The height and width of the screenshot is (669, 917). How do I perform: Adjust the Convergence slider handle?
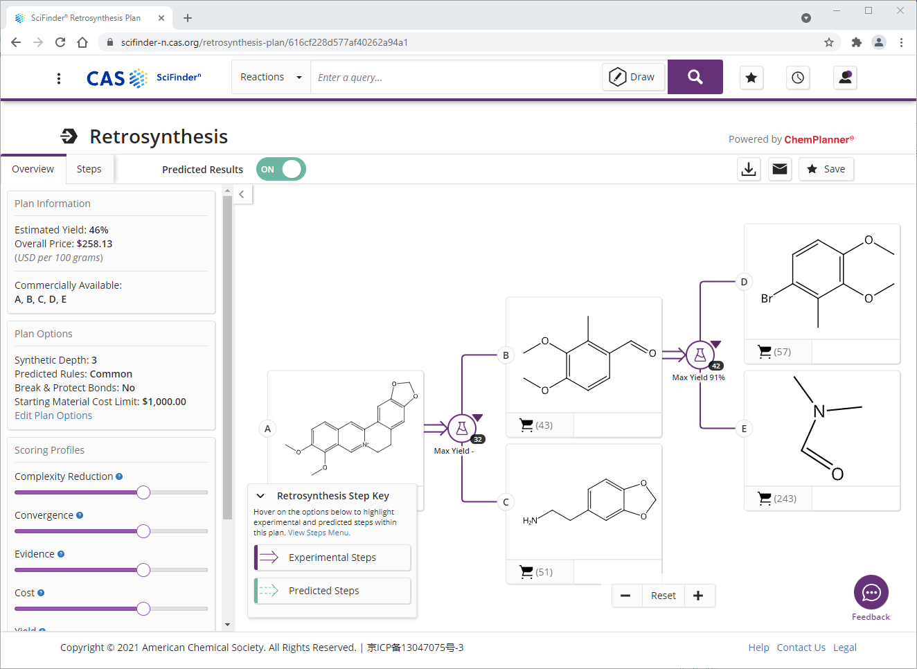(x=143, y=531)
